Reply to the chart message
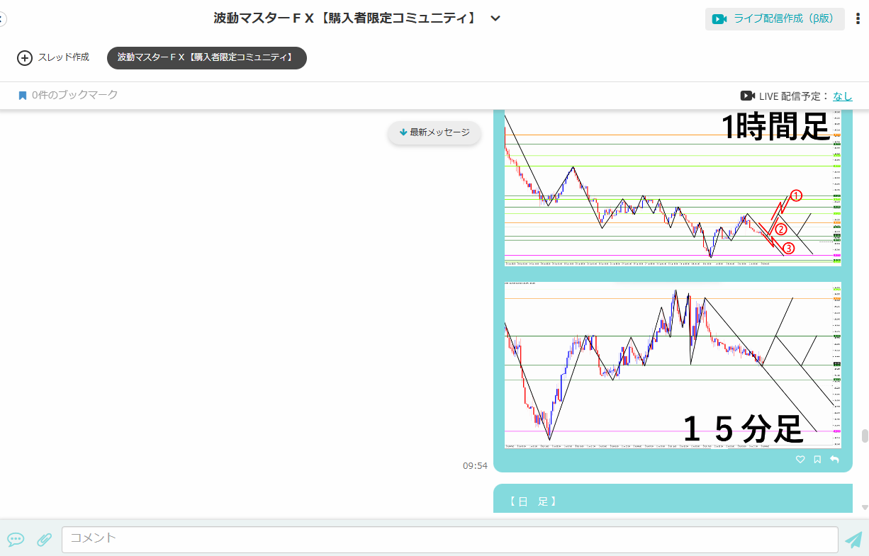Image resolution: width=869 pixels, height=556 pixels. point(834,460)
